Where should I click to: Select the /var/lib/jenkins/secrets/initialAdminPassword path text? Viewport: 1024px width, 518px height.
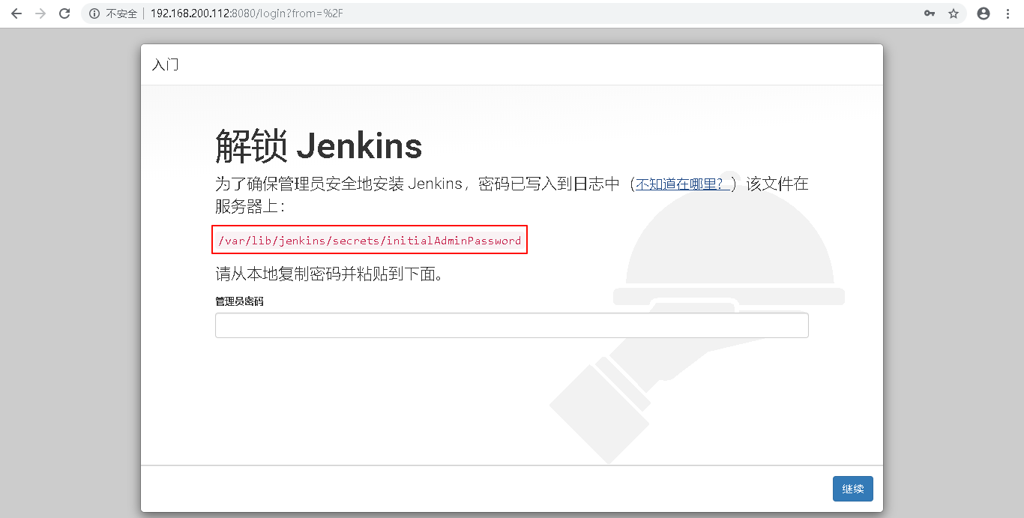370,241
